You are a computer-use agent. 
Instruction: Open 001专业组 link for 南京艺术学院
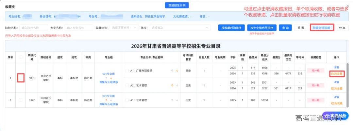coord(109,74)
